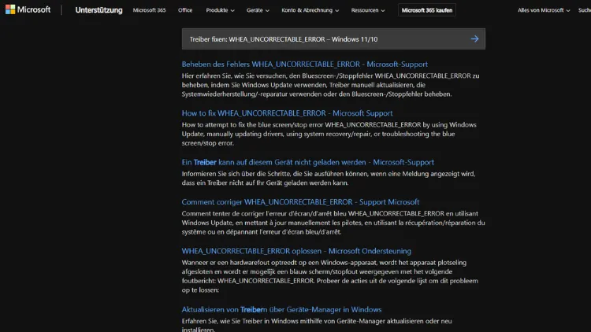Click the Microsoft wordmark text

point(34,9)
